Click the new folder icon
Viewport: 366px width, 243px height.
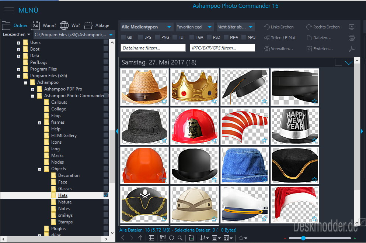coord(191,238)
